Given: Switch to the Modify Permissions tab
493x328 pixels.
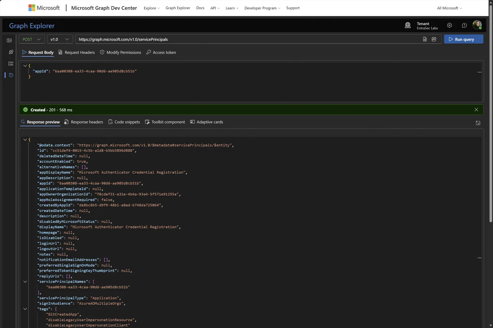Looking at the screenshot, I should (120, 52).
